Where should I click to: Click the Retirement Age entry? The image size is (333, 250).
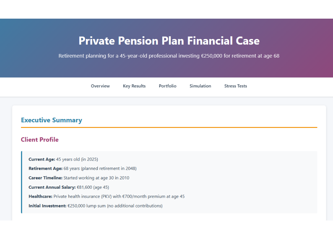(x=82, y=168)
